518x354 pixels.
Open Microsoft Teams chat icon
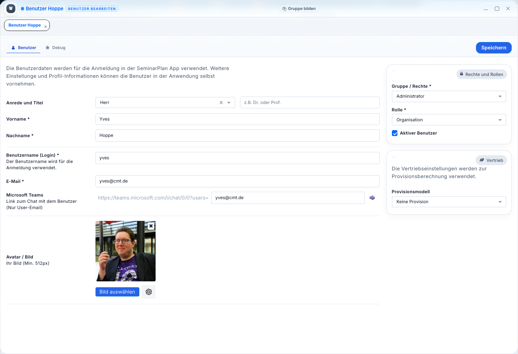pyautogui.click(x=372, y=198)
